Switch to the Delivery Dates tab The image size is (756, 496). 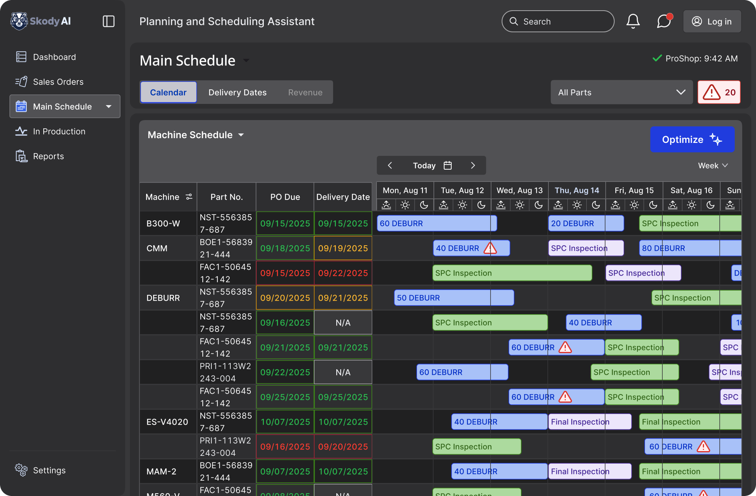(x=237, y=92)
